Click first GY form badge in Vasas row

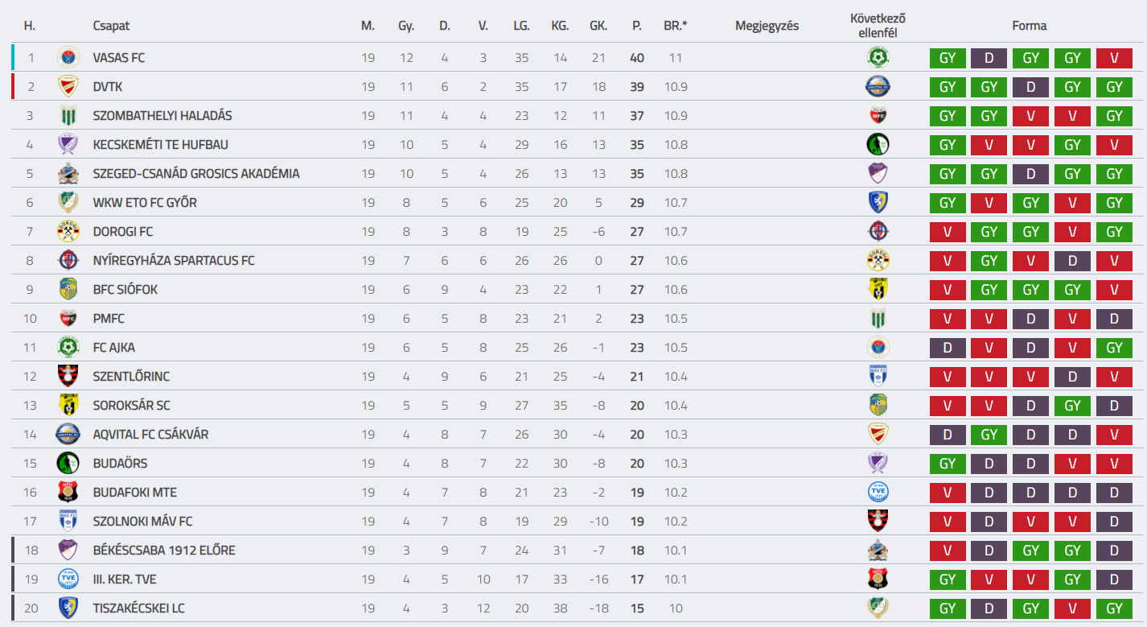point(948,58)
